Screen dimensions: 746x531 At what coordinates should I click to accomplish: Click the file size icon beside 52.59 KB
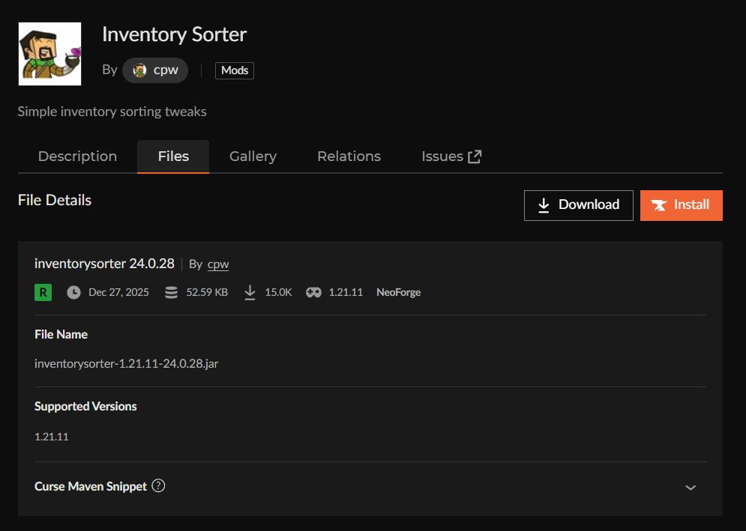click(171, 292)
